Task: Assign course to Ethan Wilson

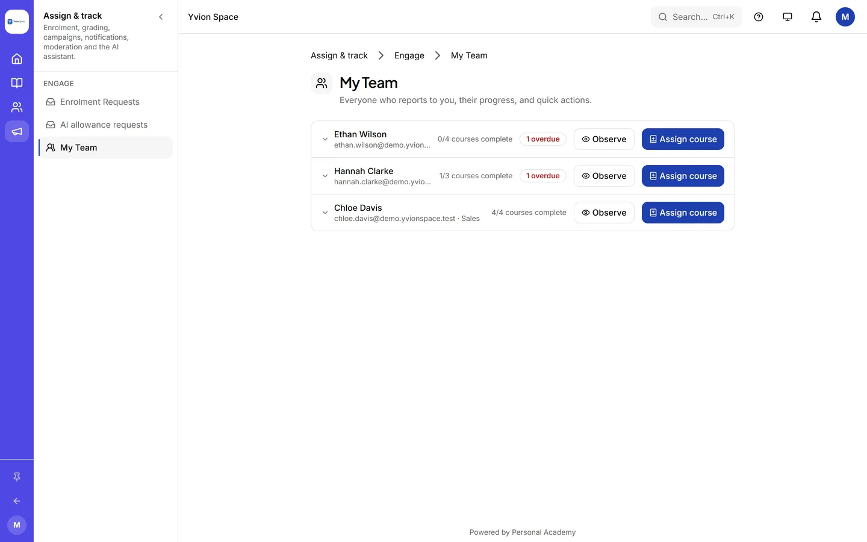Action: (683, 139)
